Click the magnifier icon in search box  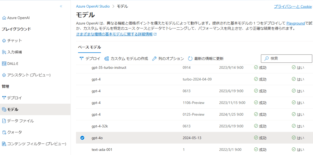tap(266, 58)
